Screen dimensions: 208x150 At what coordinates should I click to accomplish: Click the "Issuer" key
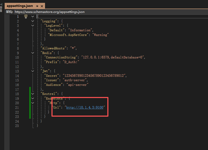(51, 80)
